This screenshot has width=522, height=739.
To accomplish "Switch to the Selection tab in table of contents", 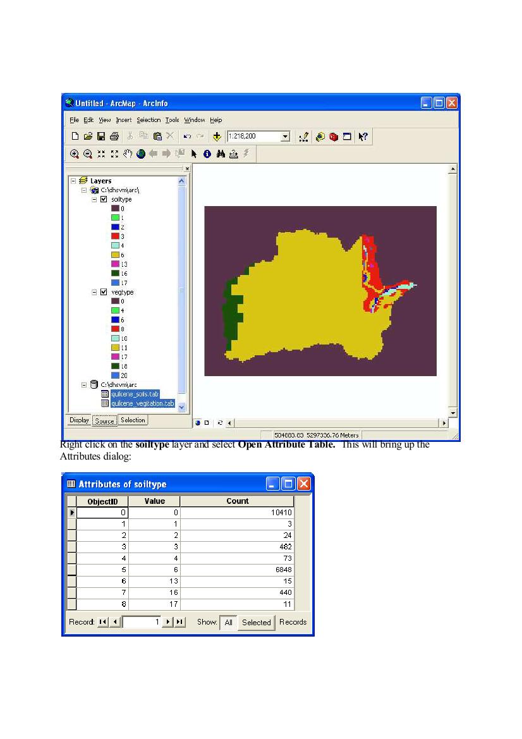I will click(x=133, y=420).
